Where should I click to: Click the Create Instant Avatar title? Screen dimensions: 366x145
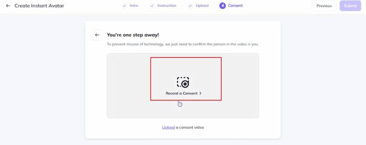[39, 6]
